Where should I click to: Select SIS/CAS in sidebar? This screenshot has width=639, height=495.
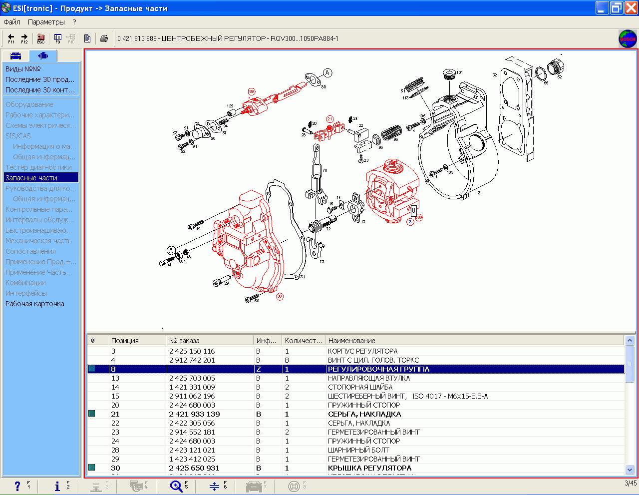pyautogui.click(x=18, y=136)
